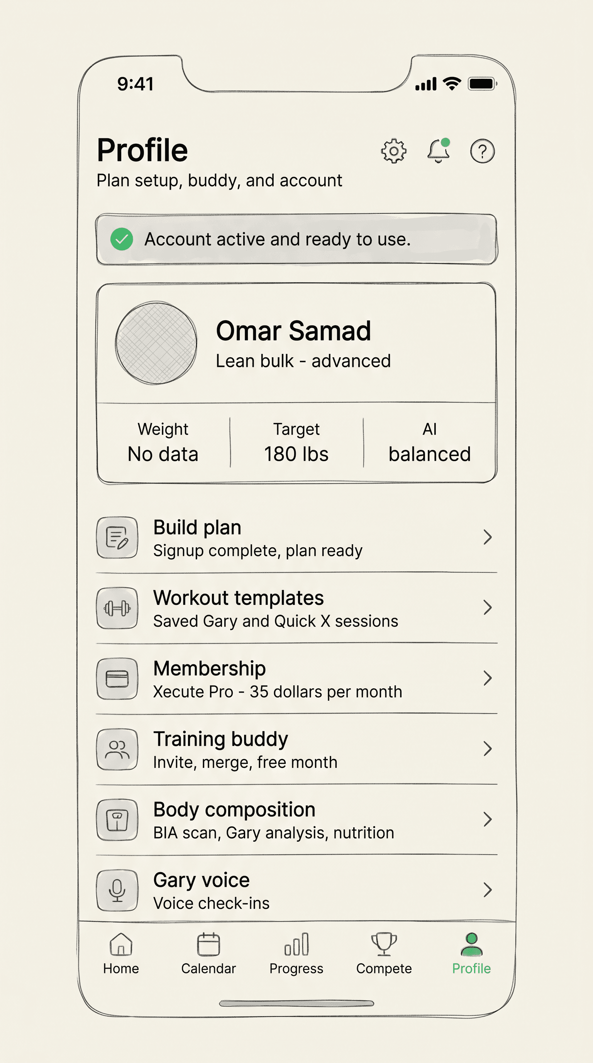The height and width of the screenshot is (1063, 593).
Task: Tap the Weight No data stat
Action: 163,442
